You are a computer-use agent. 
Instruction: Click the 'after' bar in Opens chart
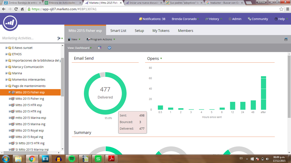[263, 93]
